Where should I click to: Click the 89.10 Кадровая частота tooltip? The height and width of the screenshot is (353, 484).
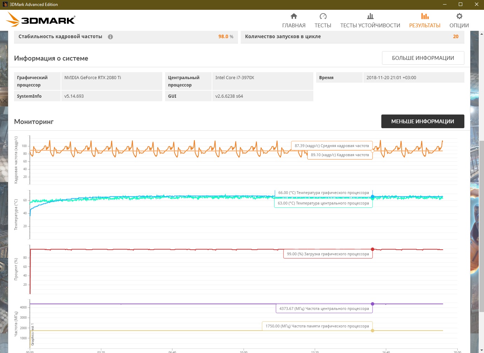pos(340,155)
